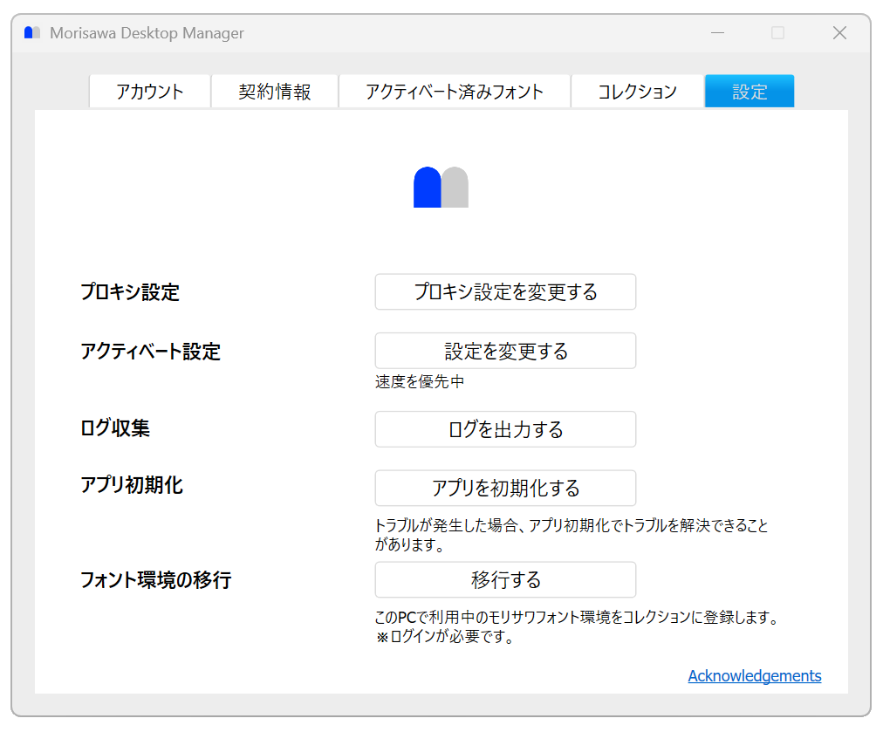Open the アクティベート済みフォント tab
This screenshot has width=883, height=732.
(455, 92)
